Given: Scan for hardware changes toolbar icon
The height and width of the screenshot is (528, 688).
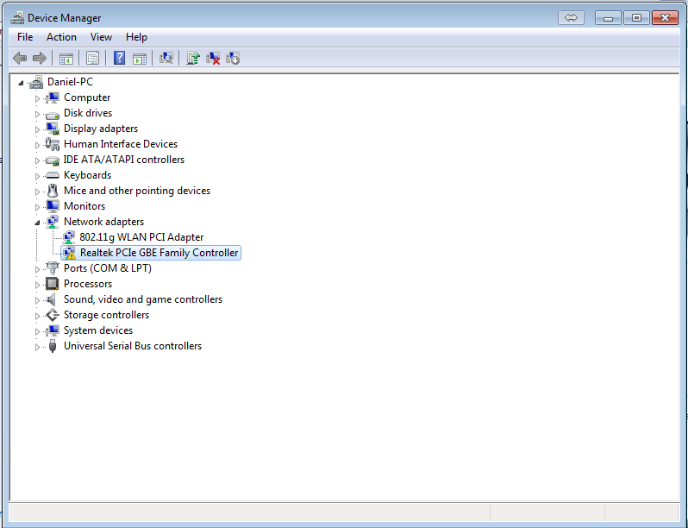Looking at the screenshot, I should [x=166, y=58].
